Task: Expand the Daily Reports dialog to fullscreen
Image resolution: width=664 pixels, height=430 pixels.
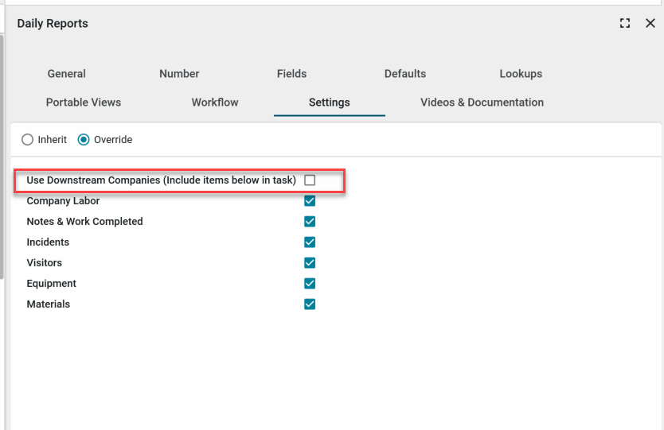Action: pos(625,24)
